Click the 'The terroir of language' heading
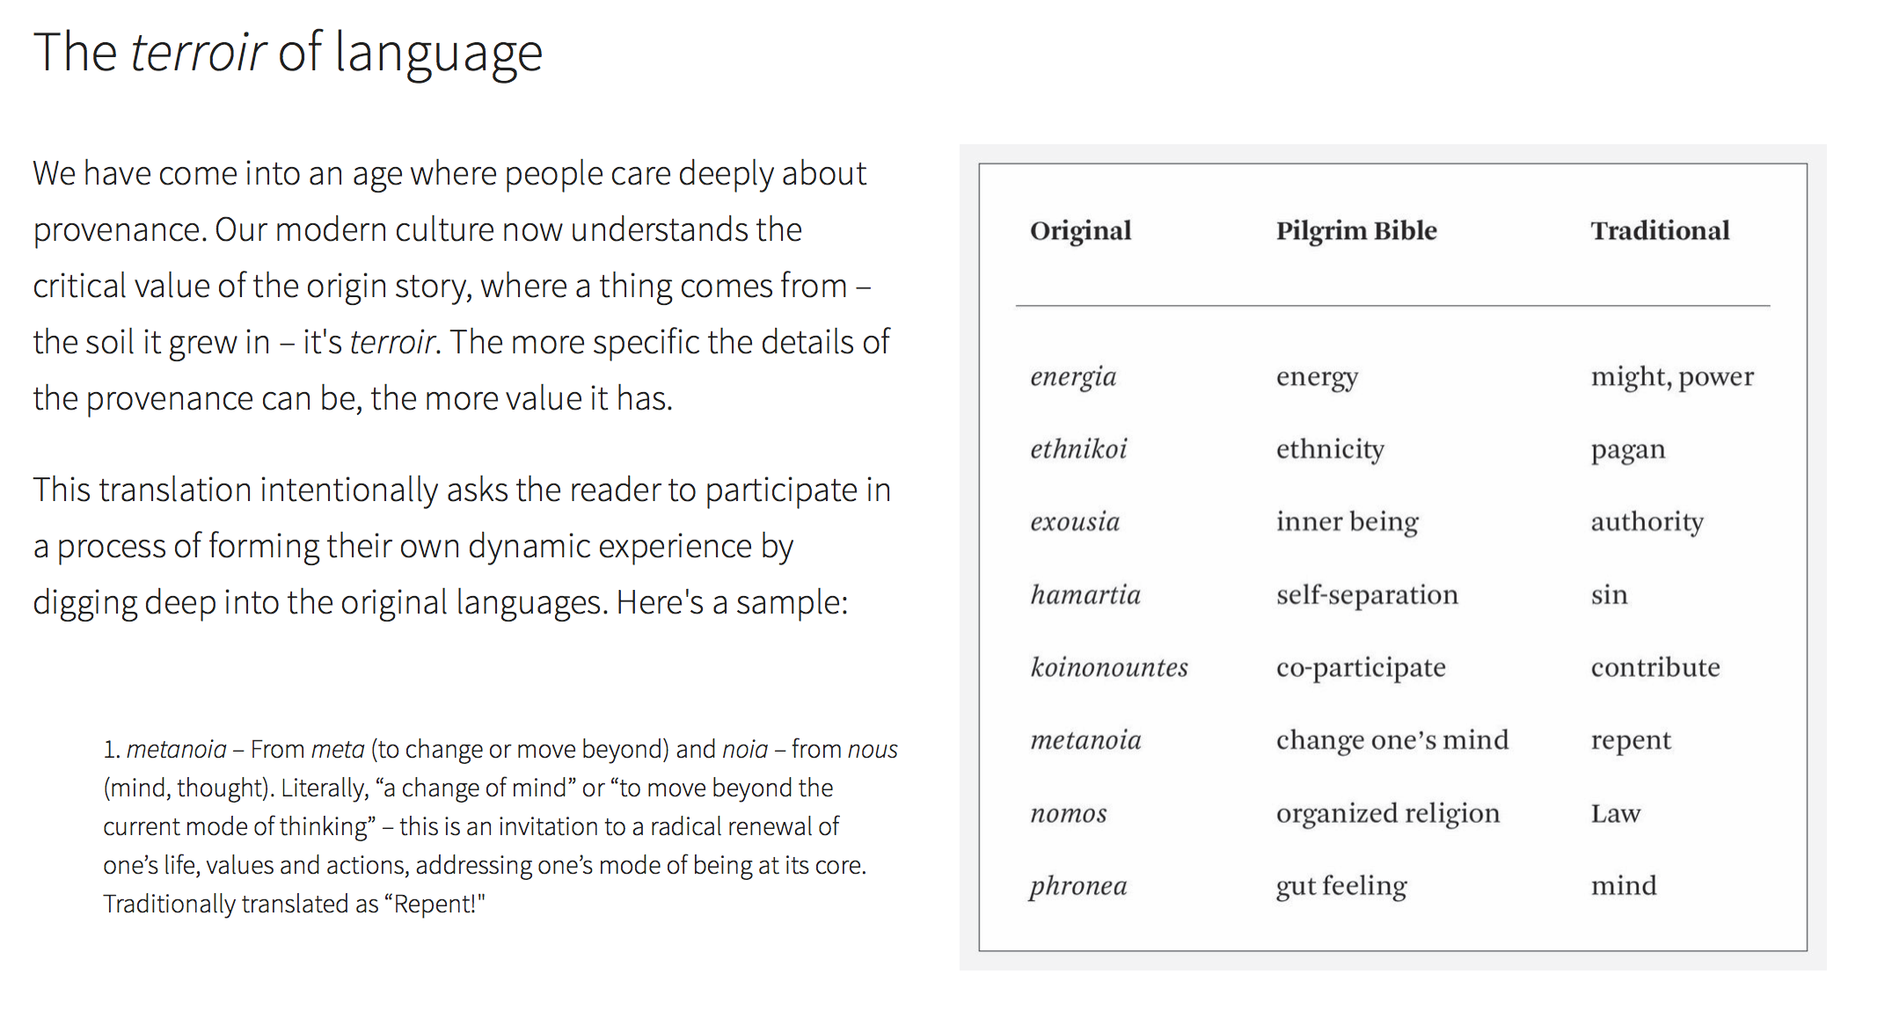This screenshot has height=1025, width=1877. tap(288, 53)
